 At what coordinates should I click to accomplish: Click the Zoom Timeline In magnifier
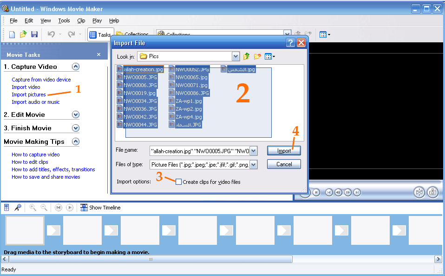[33, 208]
